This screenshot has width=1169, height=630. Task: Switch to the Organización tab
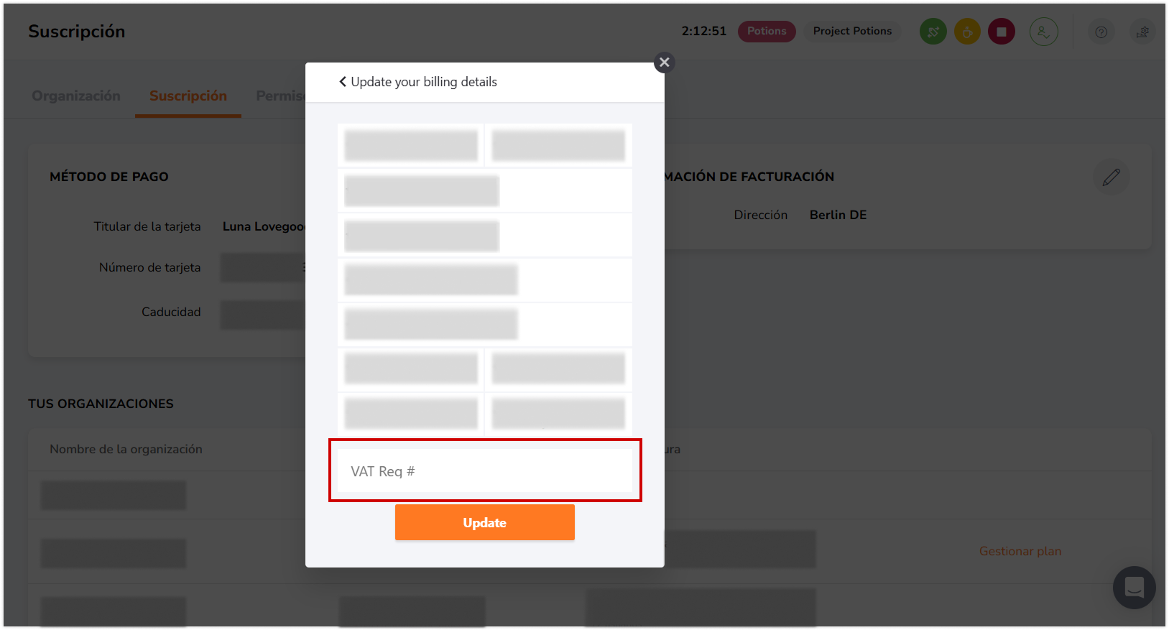[75, 95]
